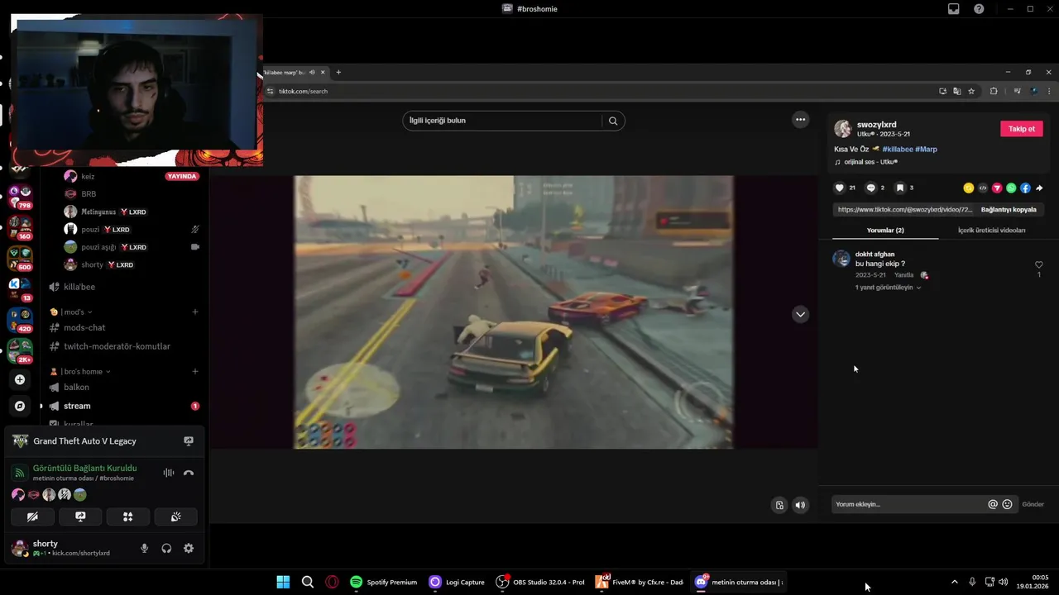
Task: Add a channel to the mod's category
Action: coord(195,312)
